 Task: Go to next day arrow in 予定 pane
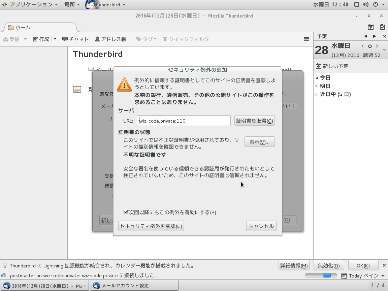[375, 36]
